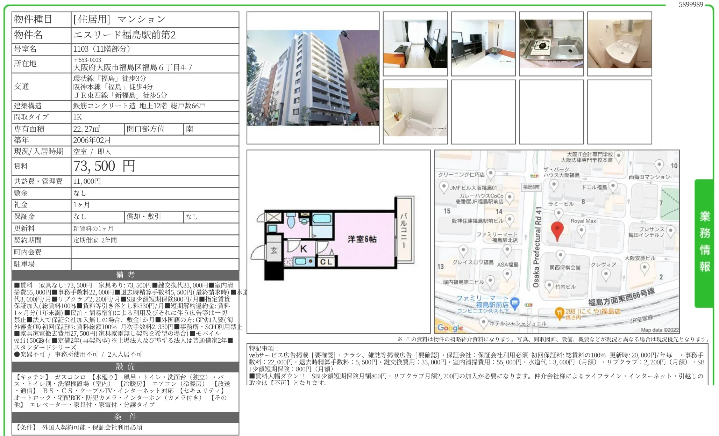Click the FamilyMart Fukushima Ekimae store icon

tap(515, 303)
